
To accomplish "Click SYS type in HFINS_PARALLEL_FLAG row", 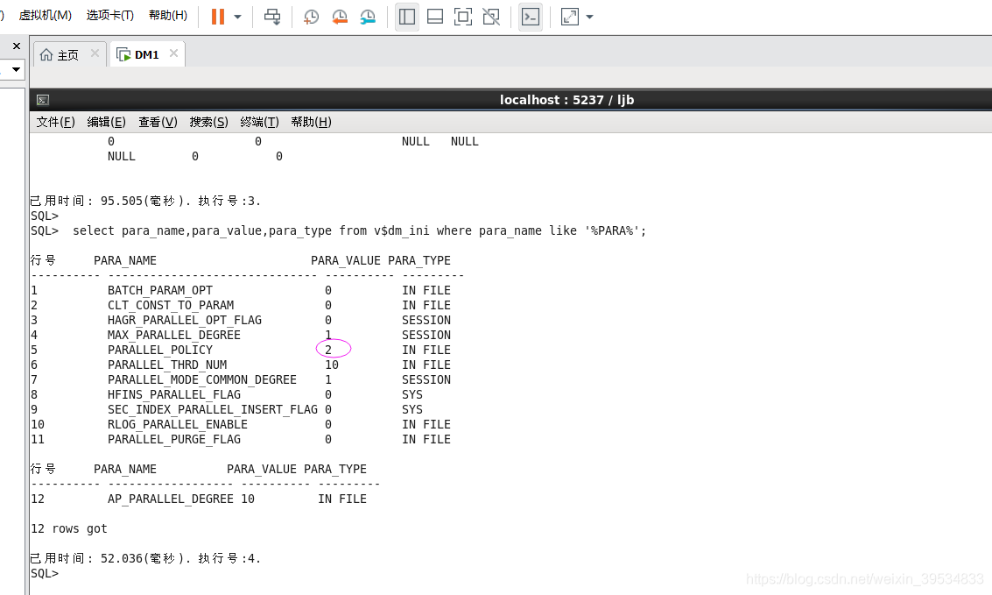I will [412, 394].
